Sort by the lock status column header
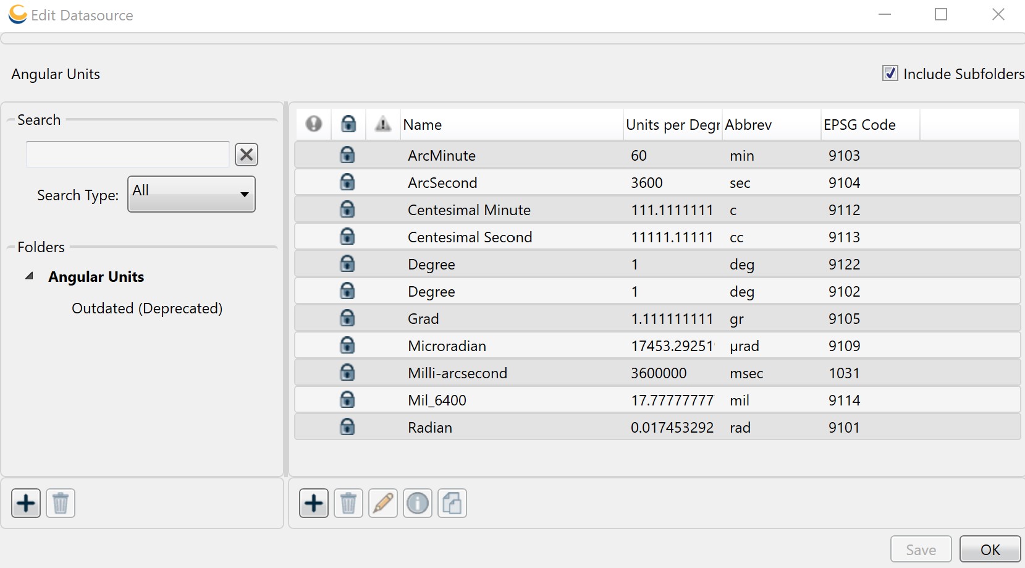Image resolution: width=1025 pixels, height=568 pixels. click(348, 124)
